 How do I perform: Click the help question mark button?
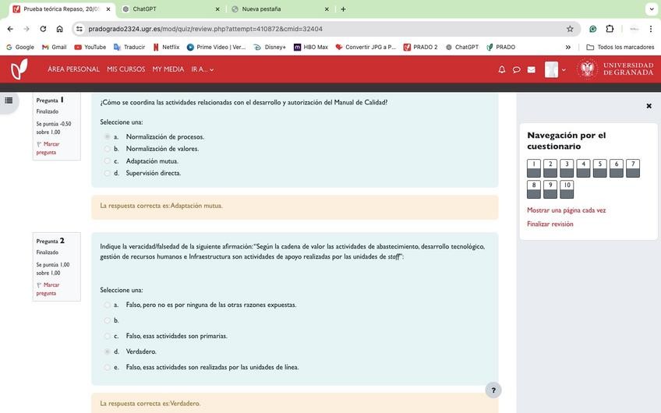point(492,390)
